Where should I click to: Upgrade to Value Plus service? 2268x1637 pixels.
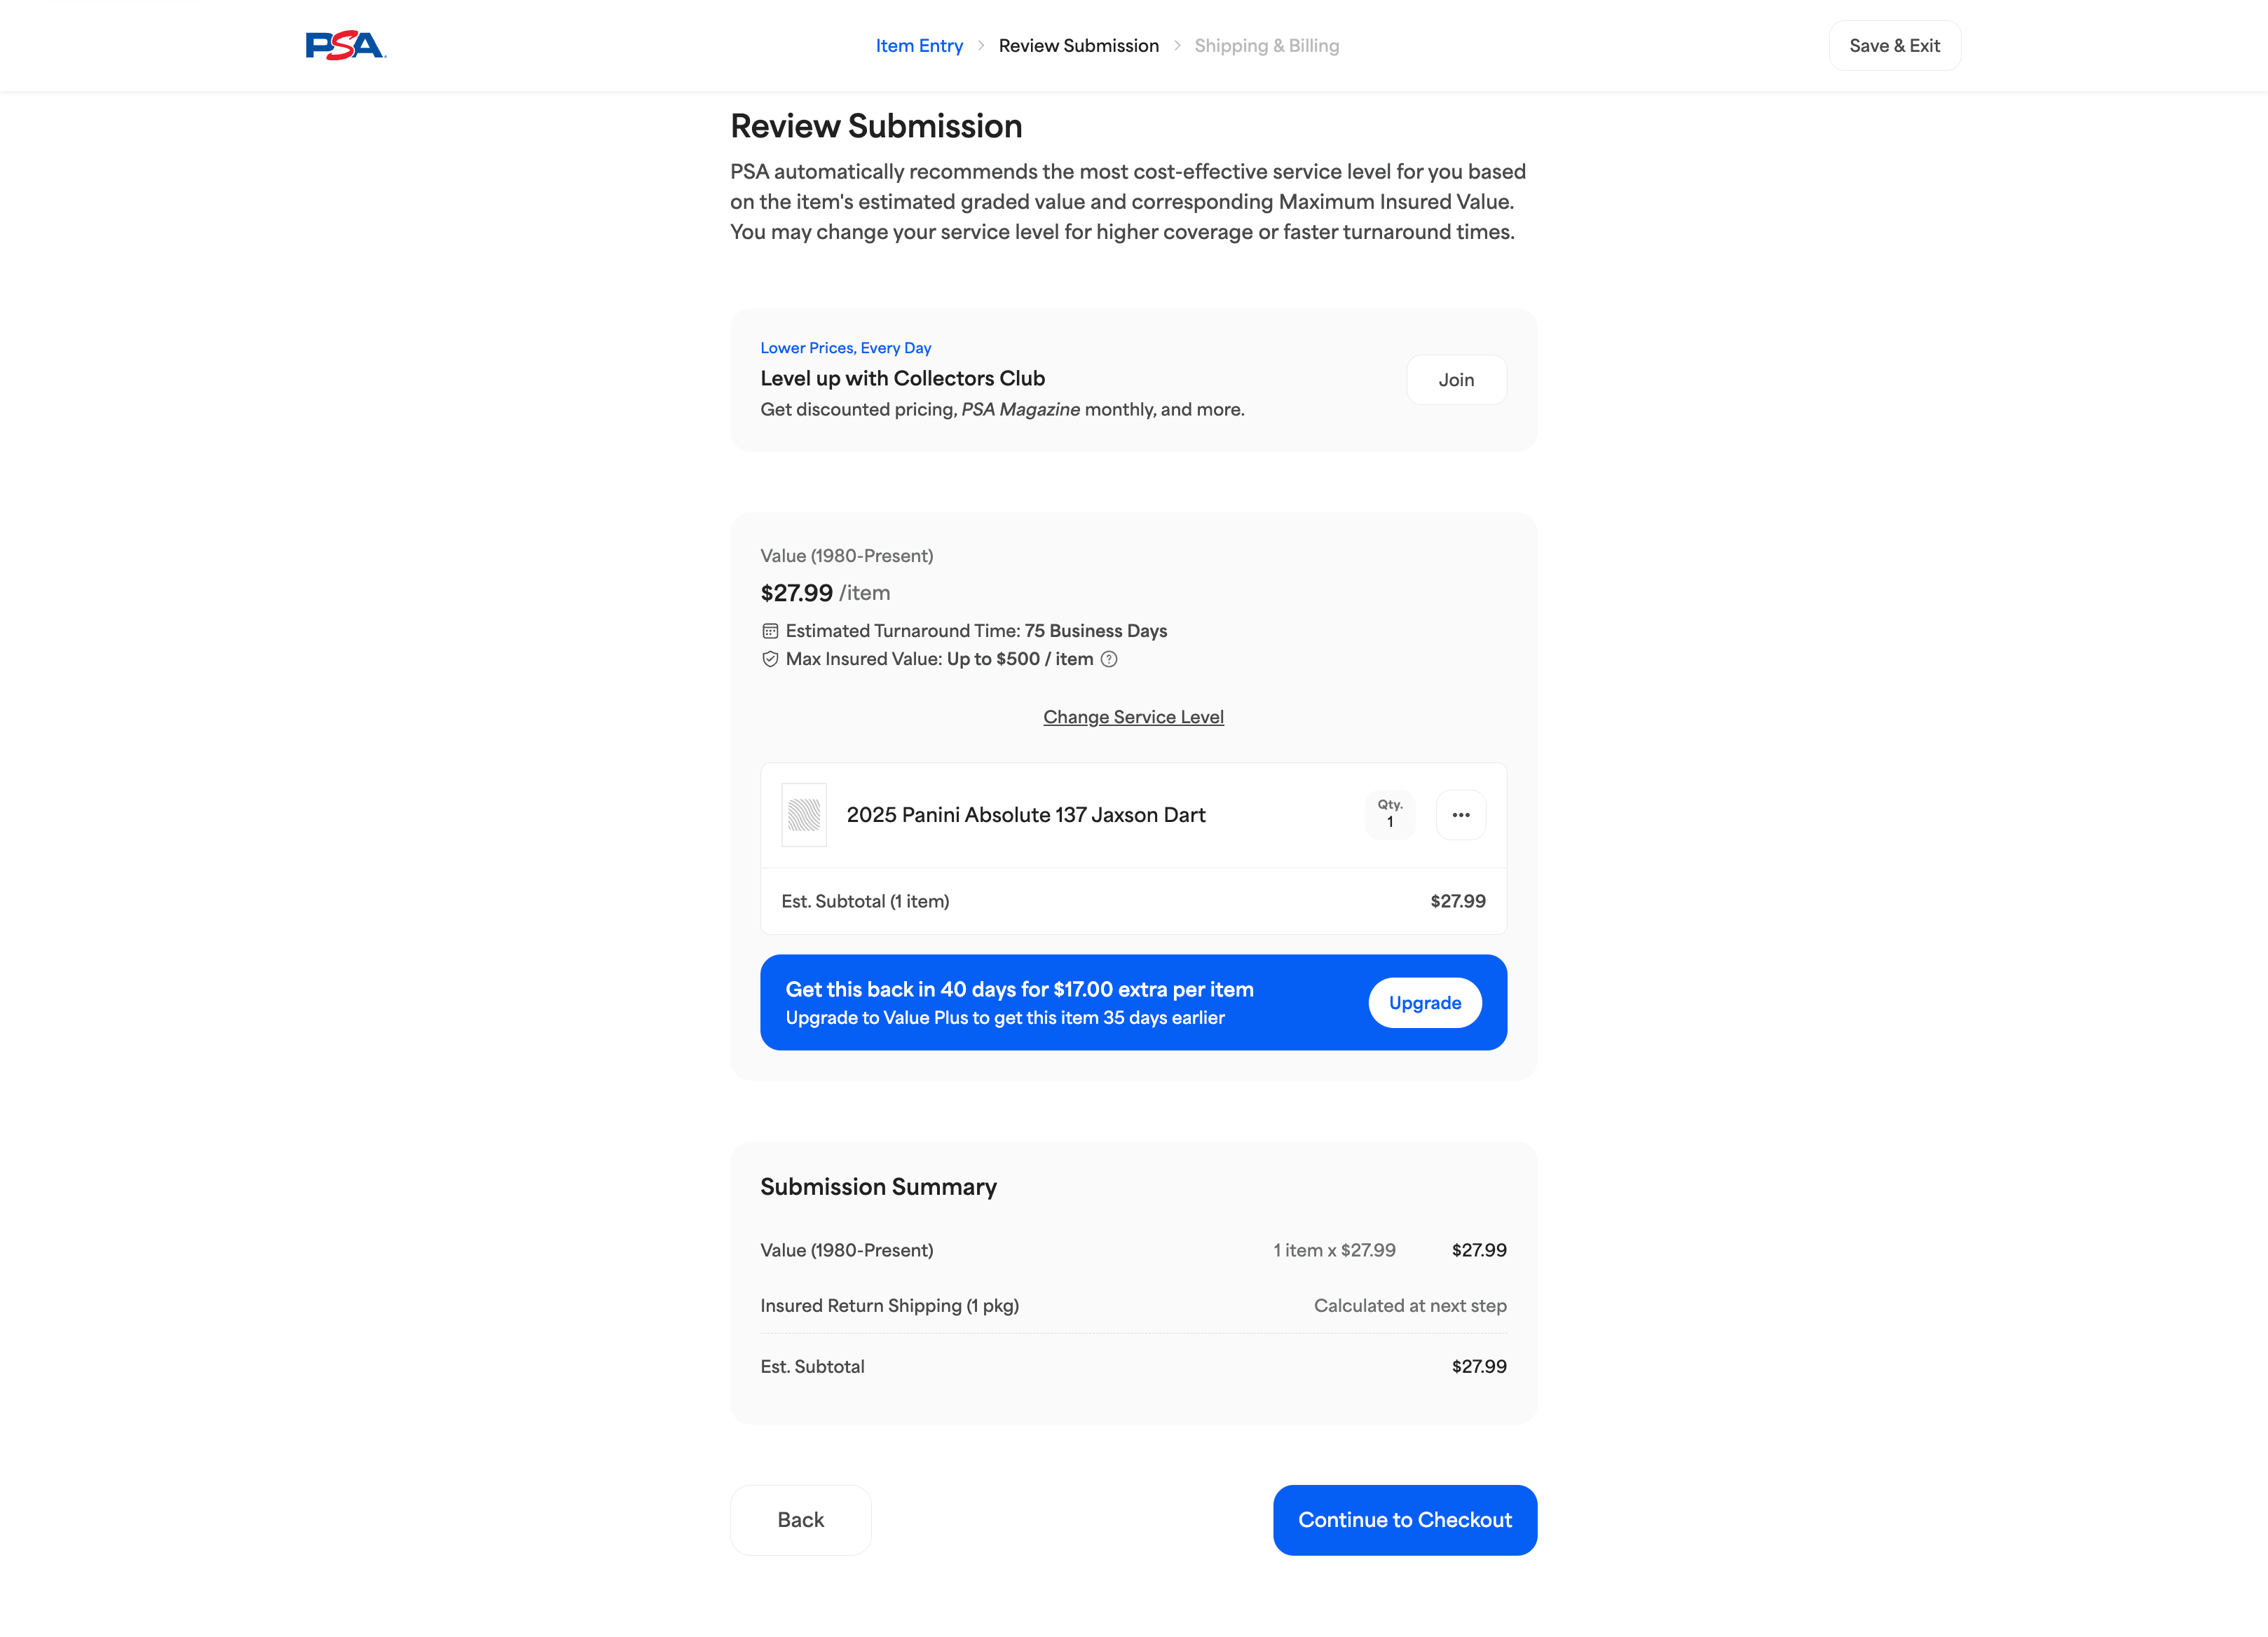(1425, 1002)
